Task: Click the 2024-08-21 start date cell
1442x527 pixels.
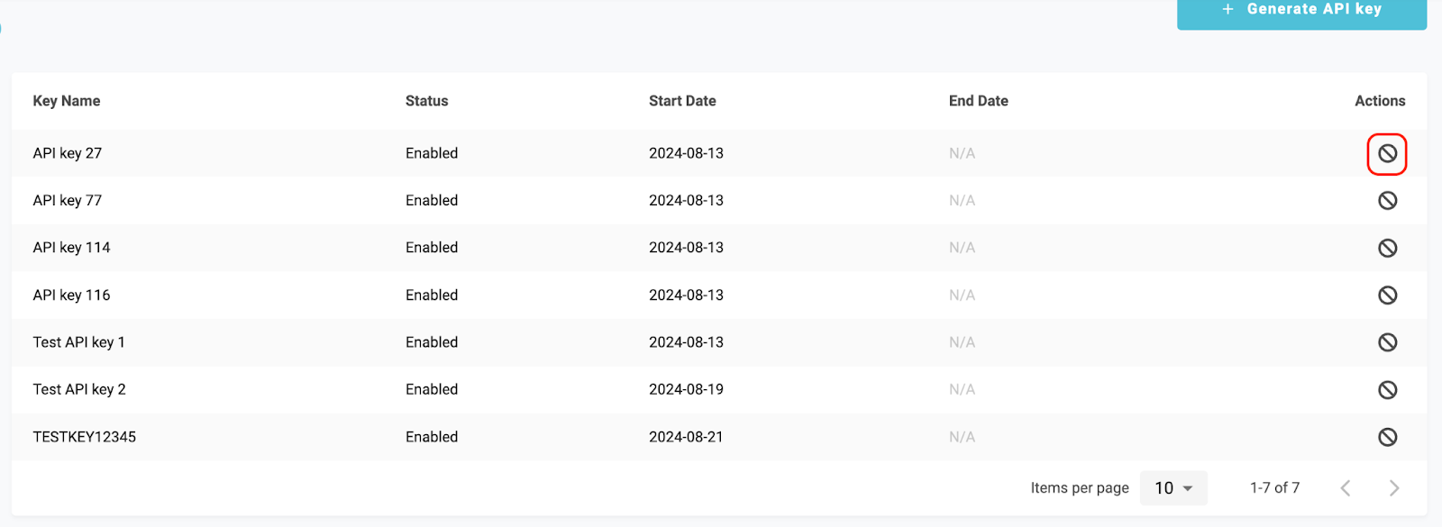Action: pos(686,437)
